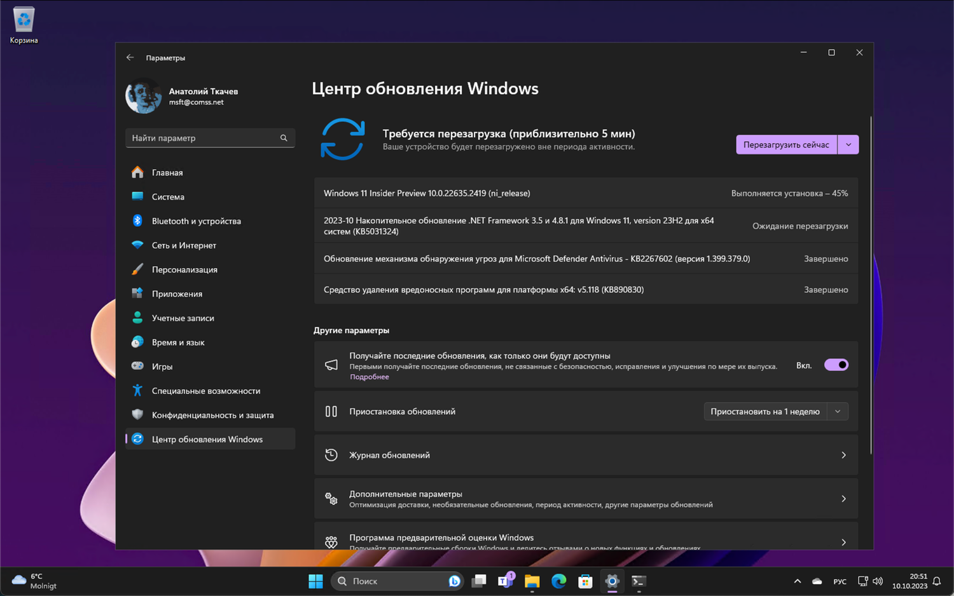Open the notifications bell icon

937,581
